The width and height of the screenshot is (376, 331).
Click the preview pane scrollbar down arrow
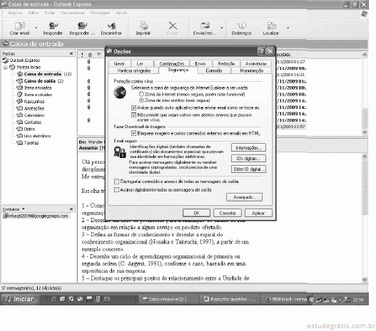[x=365, y=279]
